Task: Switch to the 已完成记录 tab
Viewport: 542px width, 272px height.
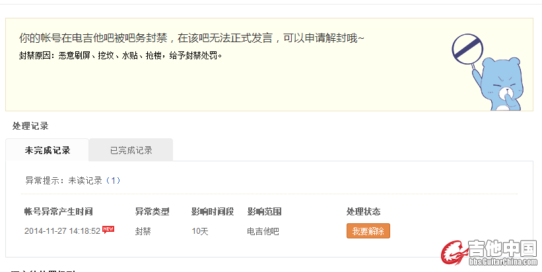Action: click(x=131, y=150)
